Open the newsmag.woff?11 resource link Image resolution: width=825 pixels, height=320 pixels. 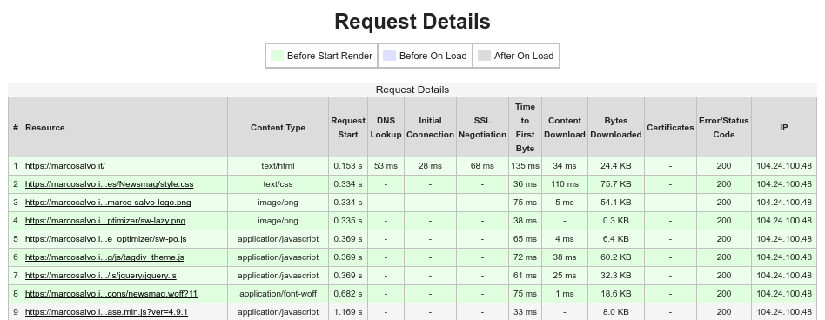tap(111, 294)
